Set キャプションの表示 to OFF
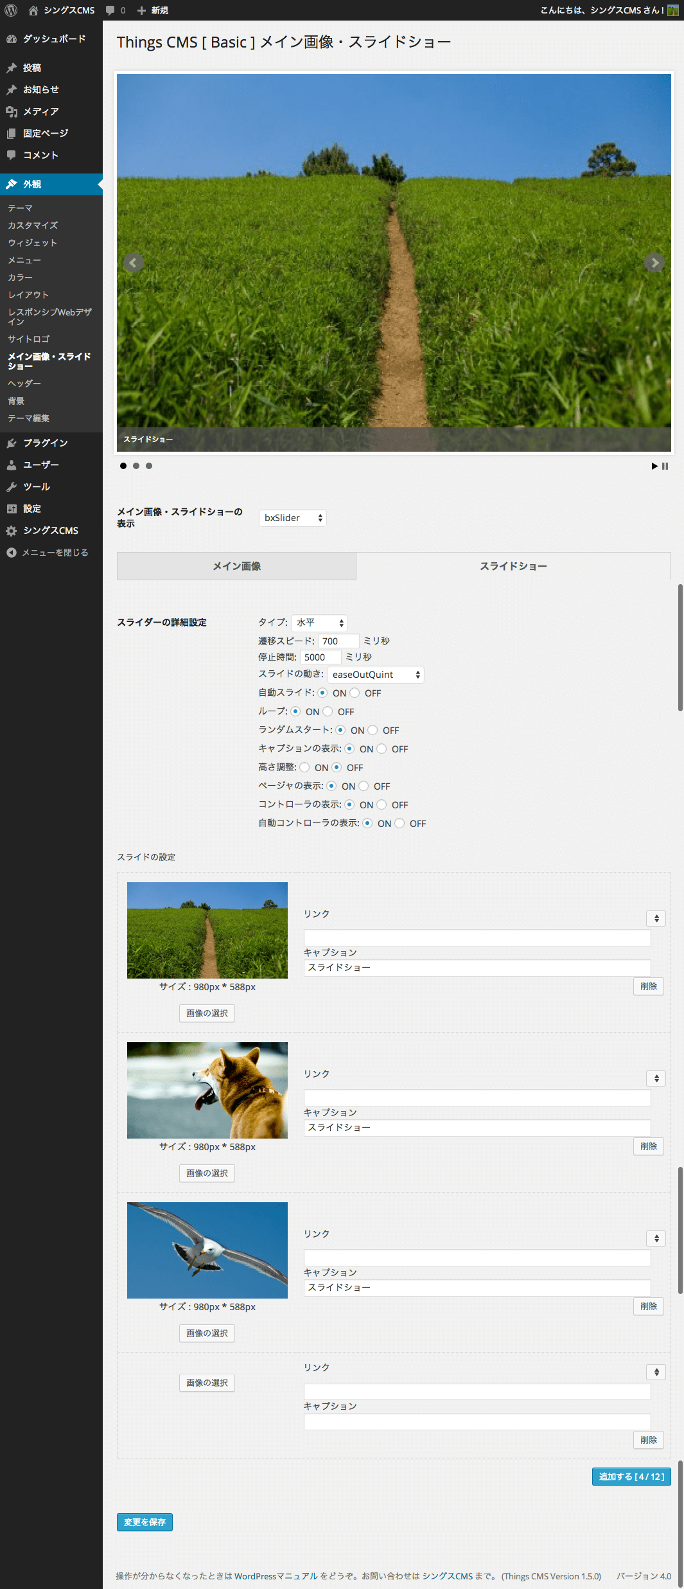This screenshot has width=684, height=1589. point(381,749)
